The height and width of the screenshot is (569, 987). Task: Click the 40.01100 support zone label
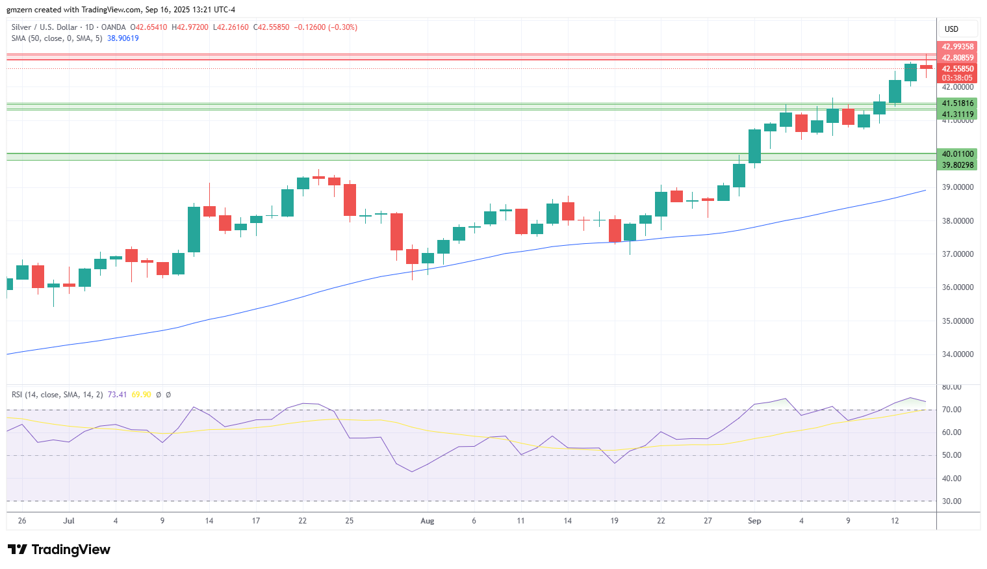tap(958, 154)
